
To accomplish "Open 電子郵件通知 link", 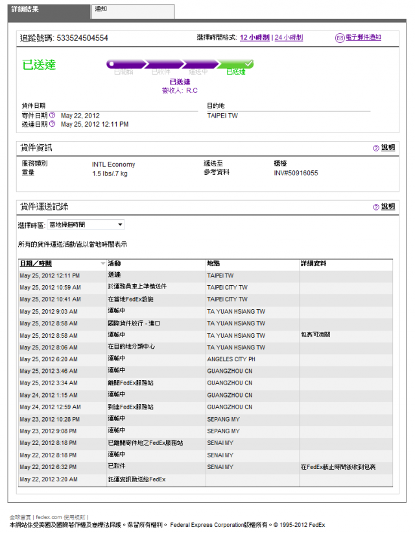I will click(363, 37).
